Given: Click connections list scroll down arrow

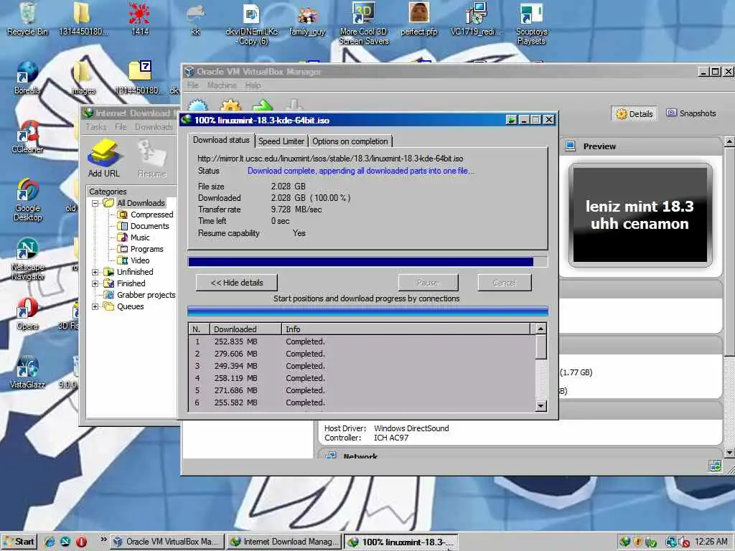Looking at the screenshot, I should pos(541,406).
